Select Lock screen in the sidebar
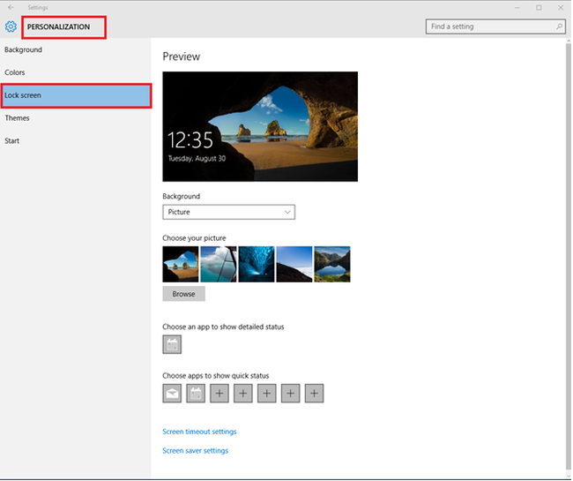This screenshot has height=481, width=573. tap(76, 95)
